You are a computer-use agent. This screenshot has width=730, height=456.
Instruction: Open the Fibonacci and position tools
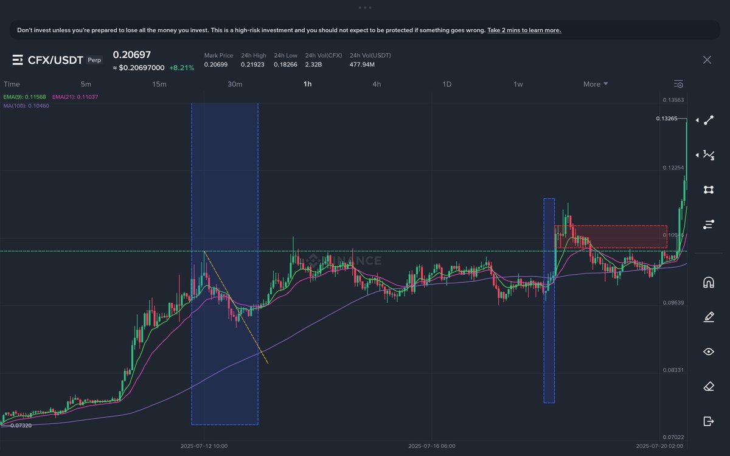point(709,224)
